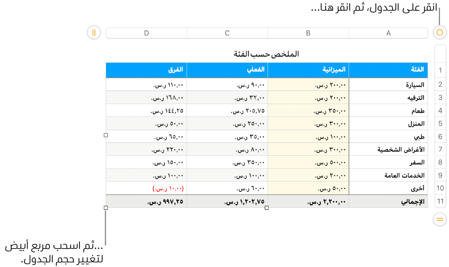Click the total cell showing ٢٬٢٠٠٫٠٠ ر.س.
This screenshot has width=449, height=267.
[x=308, y=202]
